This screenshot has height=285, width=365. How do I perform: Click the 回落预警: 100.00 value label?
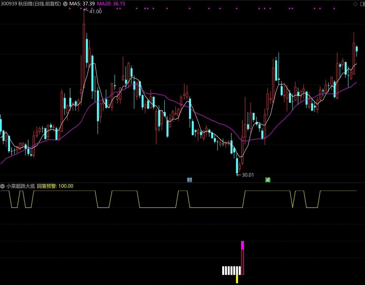[55, 186]
